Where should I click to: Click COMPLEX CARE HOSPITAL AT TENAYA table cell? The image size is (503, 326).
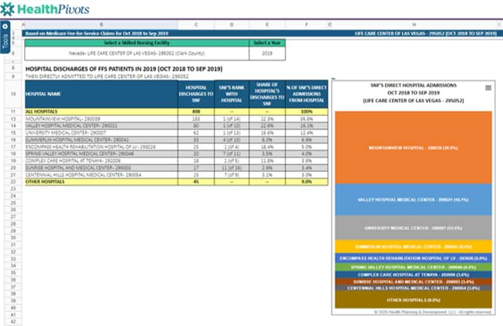102,161
